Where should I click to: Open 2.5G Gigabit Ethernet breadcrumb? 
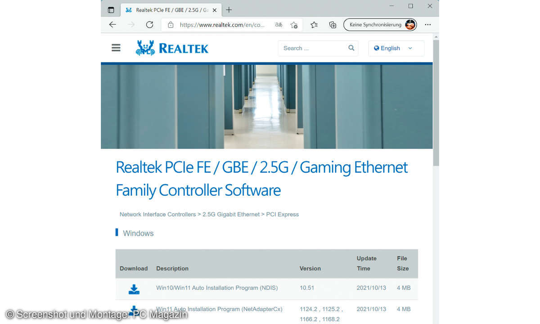point(231,214)
